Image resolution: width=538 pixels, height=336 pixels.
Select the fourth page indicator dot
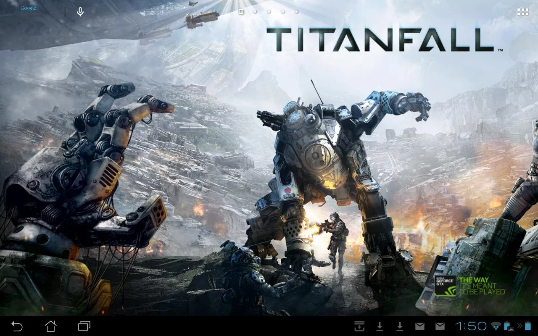tap(282, 12)
